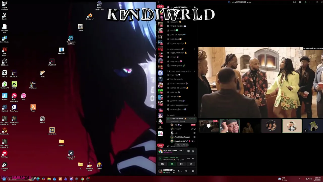Viewport: 323px width, 182px height.
Task: Stop streaming icon beside Coulda Been Love
Action: click(188, 151)
